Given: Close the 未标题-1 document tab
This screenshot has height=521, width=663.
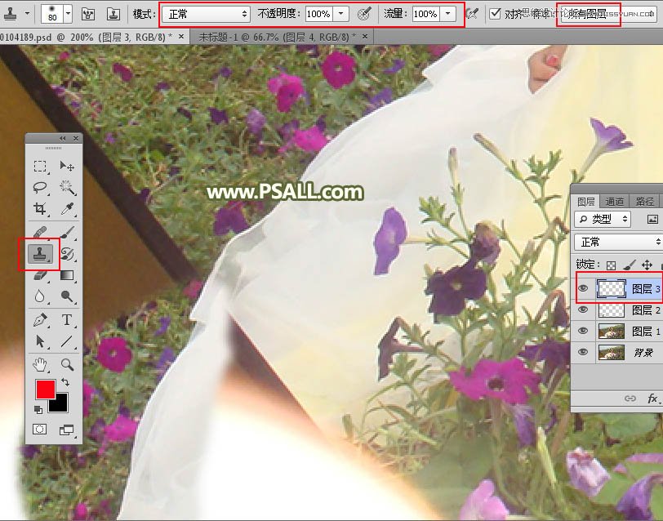Looking at the screenshot, I should tap(365, 37).
